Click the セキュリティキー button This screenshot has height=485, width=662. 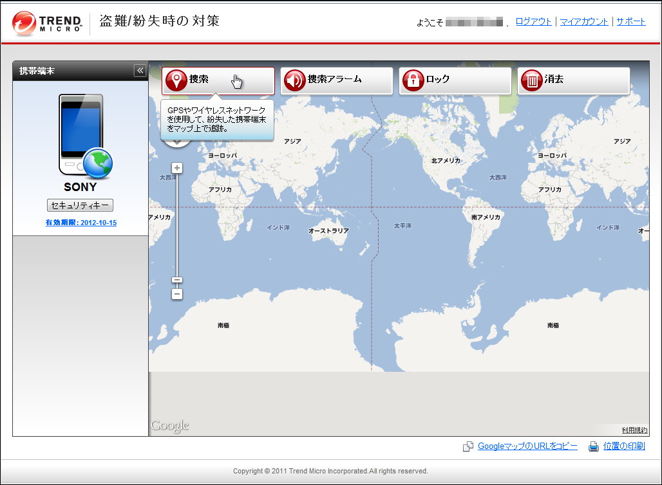pyautogui.click(x=80, y=205)
